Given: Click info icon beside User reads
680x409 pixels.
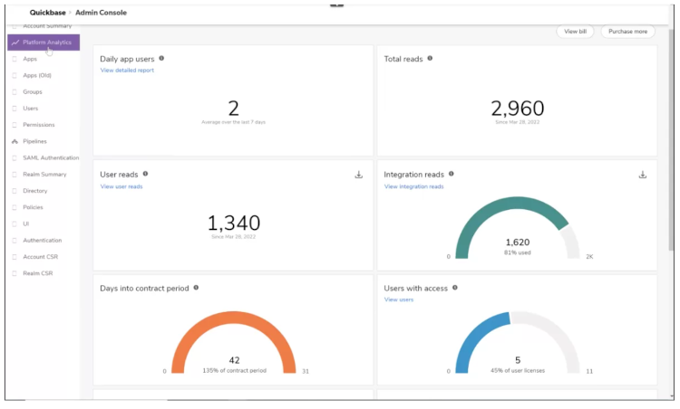Looking at the screenshot, I should [x=145, y=174].
